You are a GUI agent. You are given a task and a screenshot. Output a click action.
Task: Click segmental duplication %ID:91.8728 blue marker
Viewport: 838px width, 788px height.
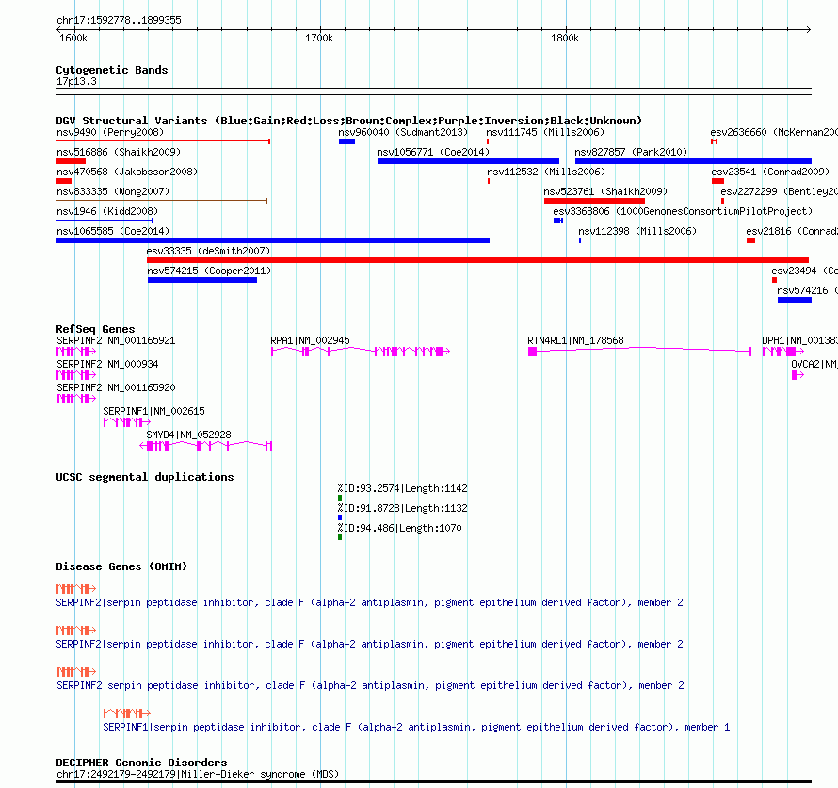[340, 517]
